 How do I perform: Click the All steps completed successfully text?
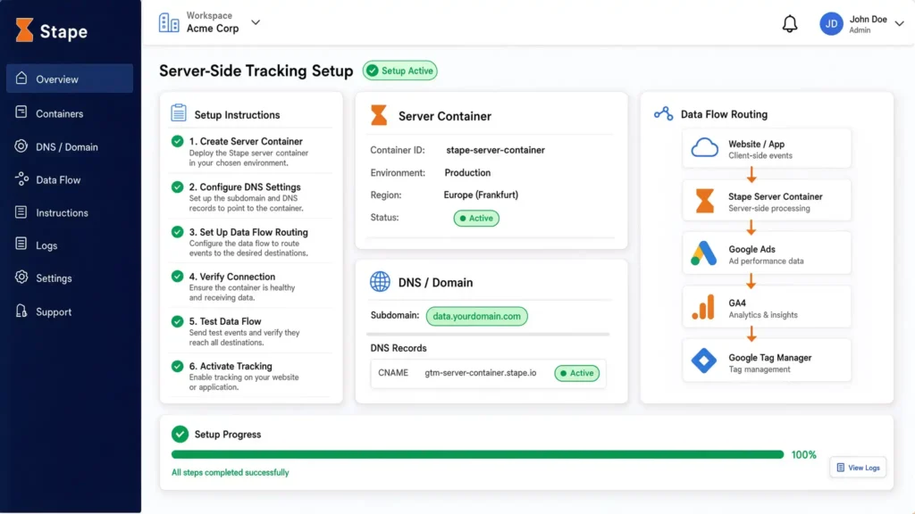230,472
